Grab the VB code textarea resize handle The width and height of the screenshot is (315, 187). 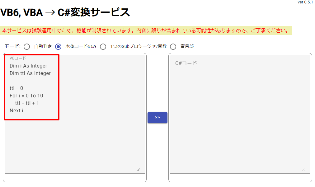point(138,170)
